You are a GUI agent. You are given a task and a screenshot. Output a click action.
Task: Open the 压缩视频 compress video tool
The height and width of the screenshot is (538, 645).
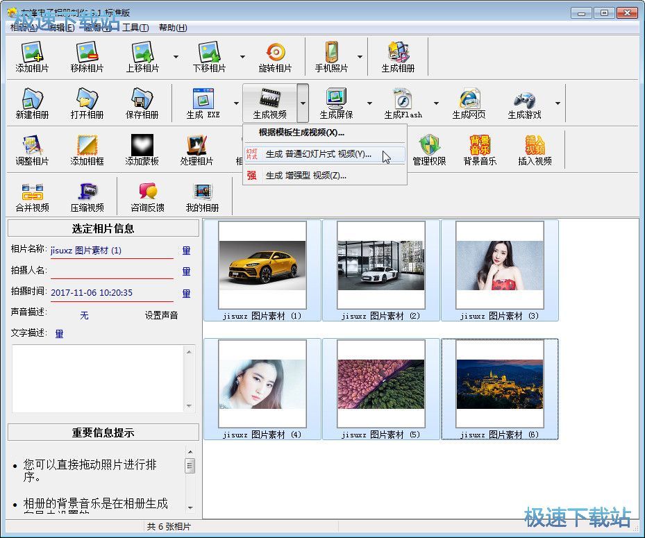(87, 196)
